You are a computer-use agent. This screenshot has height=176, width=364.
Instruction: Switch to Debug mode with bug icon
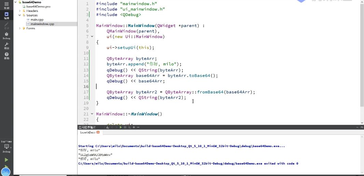pos(6,36)
